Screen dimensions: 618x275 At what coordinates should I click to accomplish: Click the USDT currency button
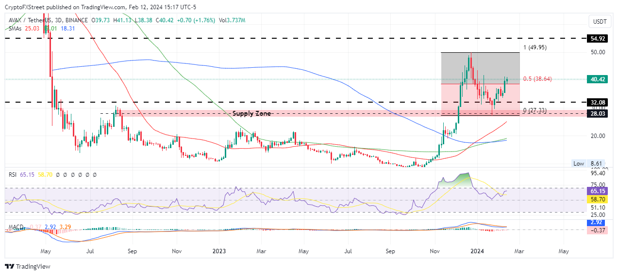click(x=600, y=22)
